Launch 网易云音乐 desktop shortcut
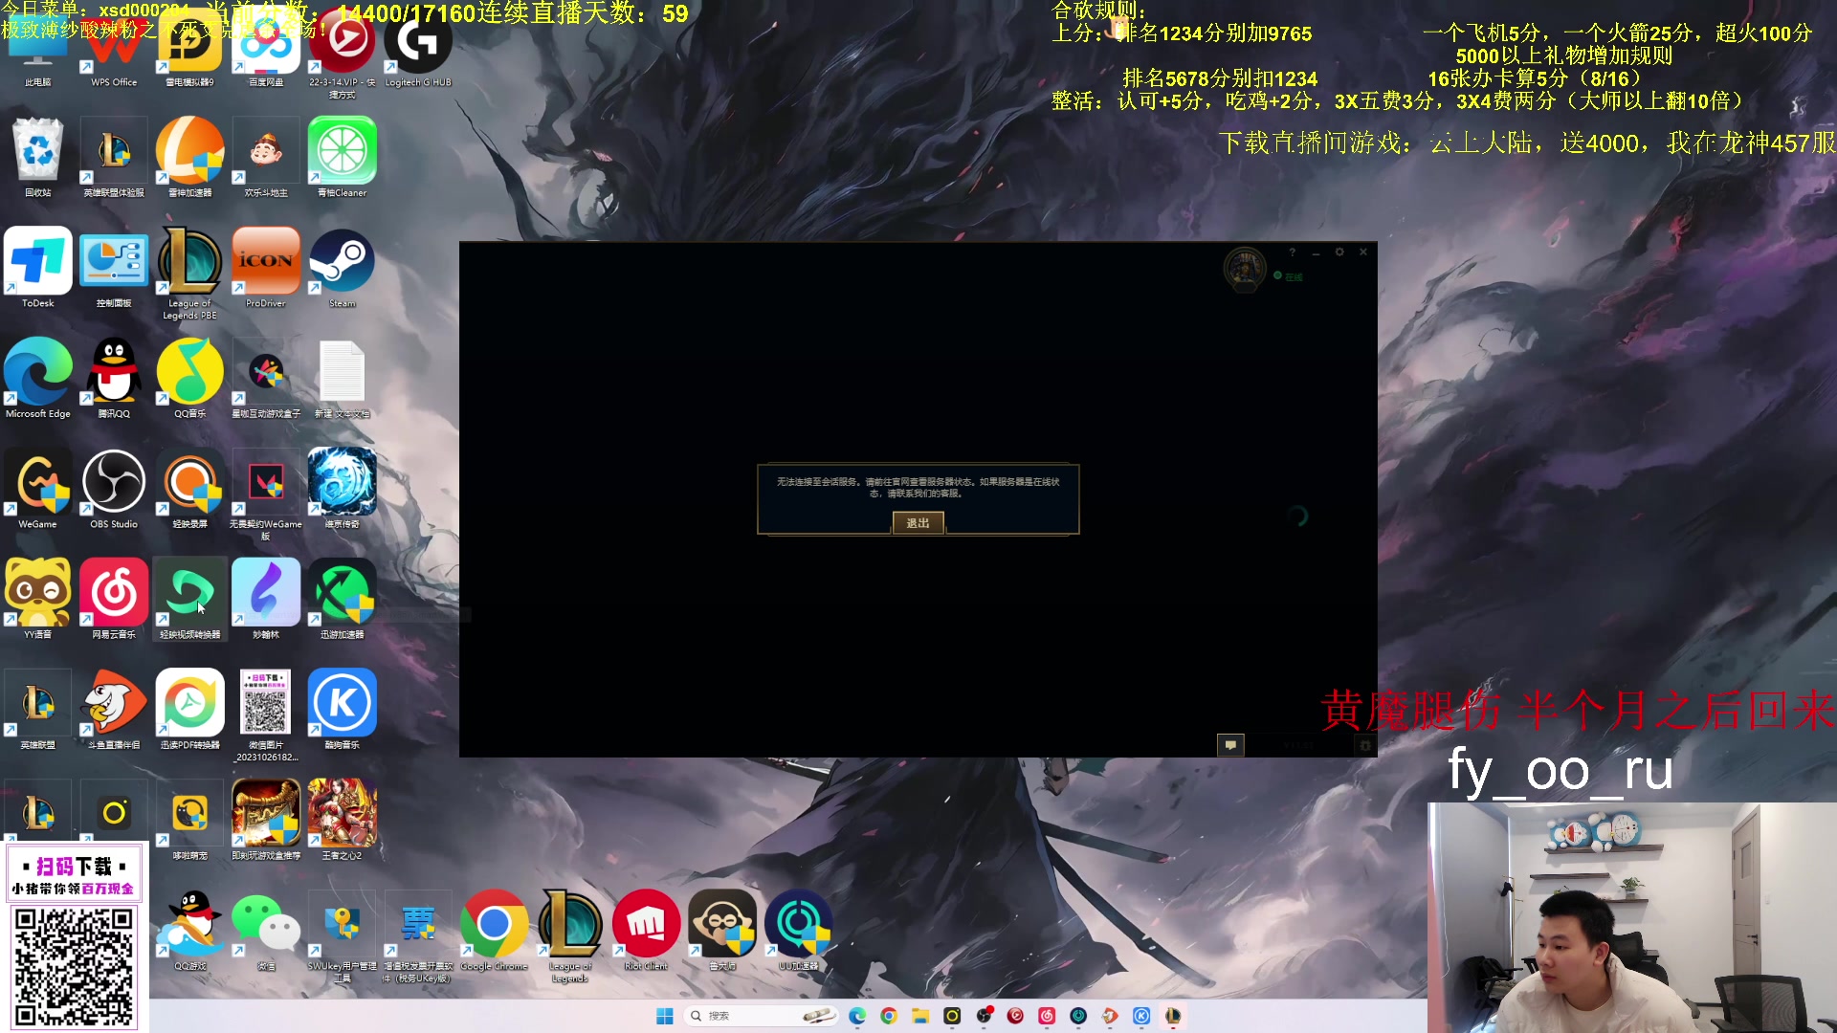 (x=114, y=599)
